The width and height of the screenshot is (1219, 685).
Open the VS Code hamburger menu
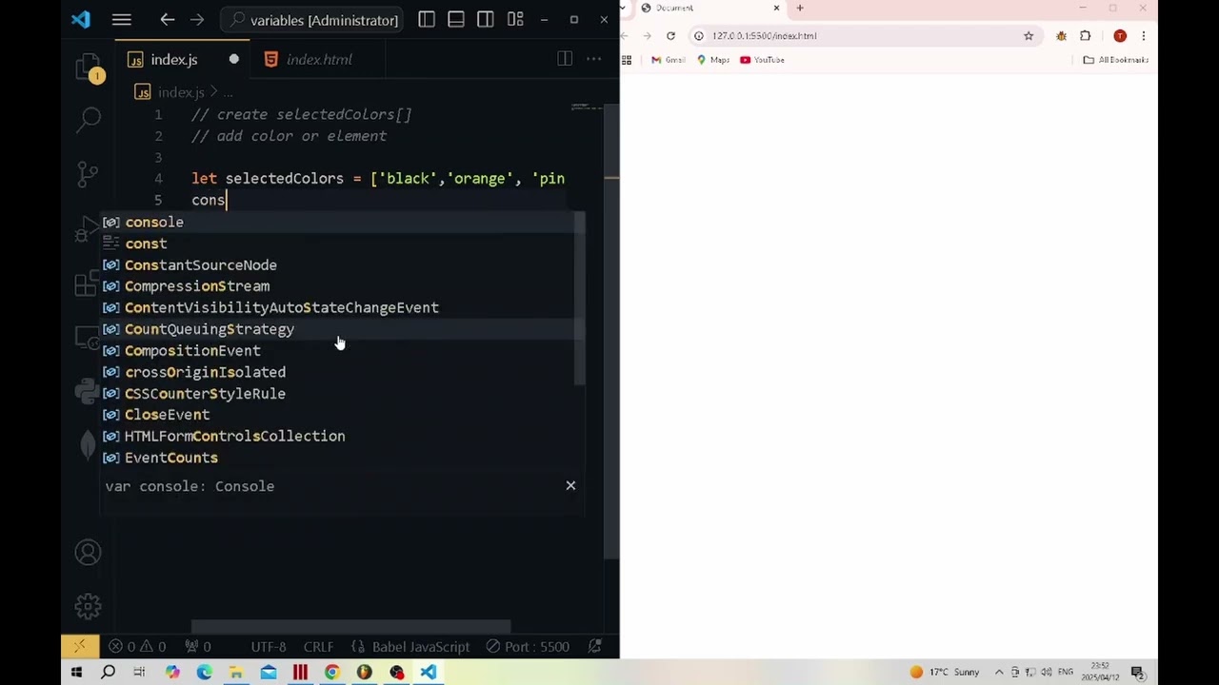(x=121, y=20)
